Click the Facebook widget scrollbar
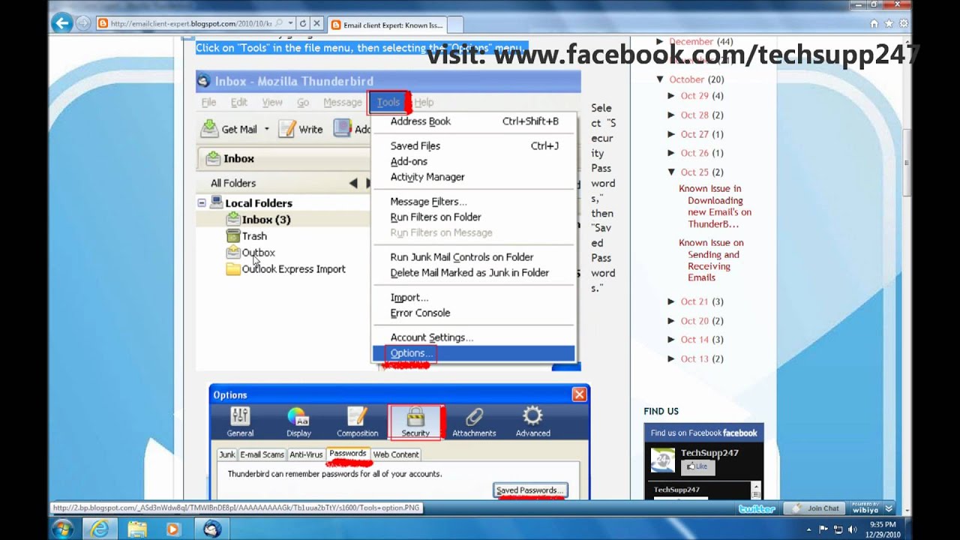 pyautogui.click(x=756, y=491)
